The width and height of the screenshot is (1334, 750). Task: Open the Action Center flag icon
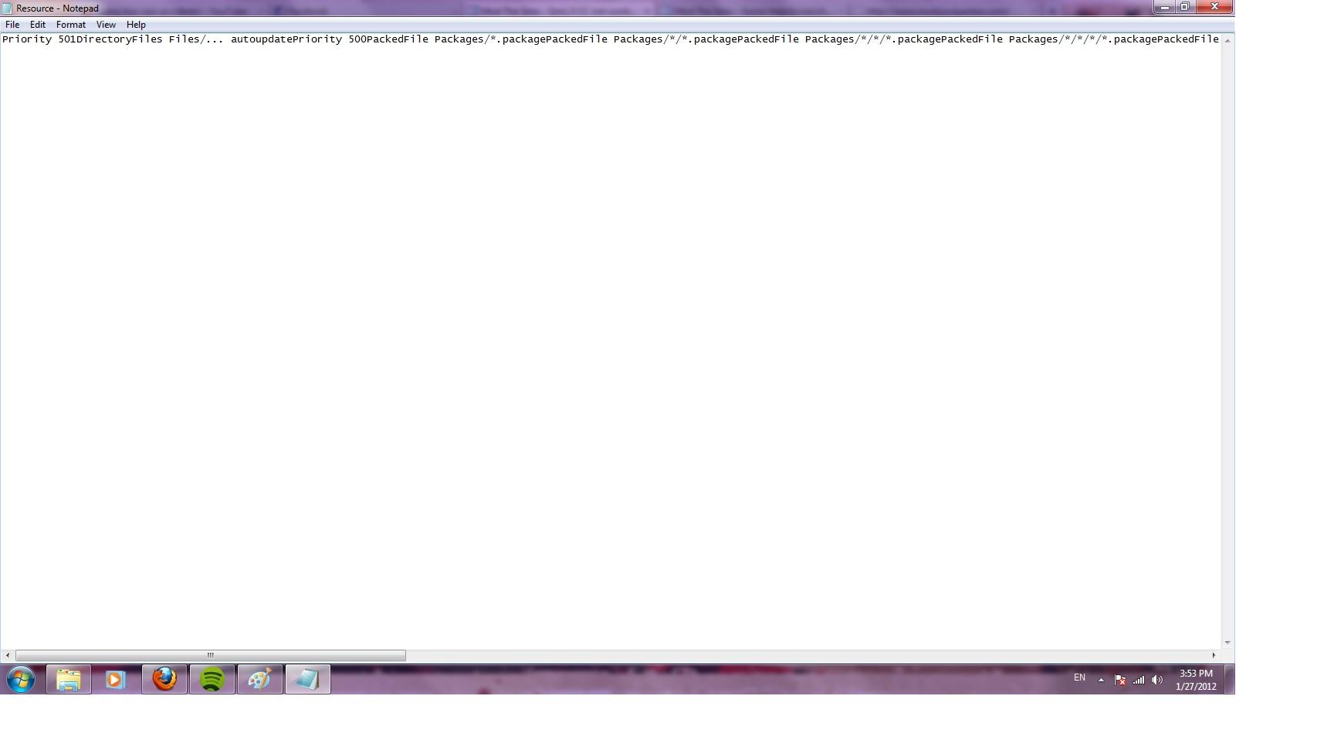pyautogui.click(x=1120, y=680)
